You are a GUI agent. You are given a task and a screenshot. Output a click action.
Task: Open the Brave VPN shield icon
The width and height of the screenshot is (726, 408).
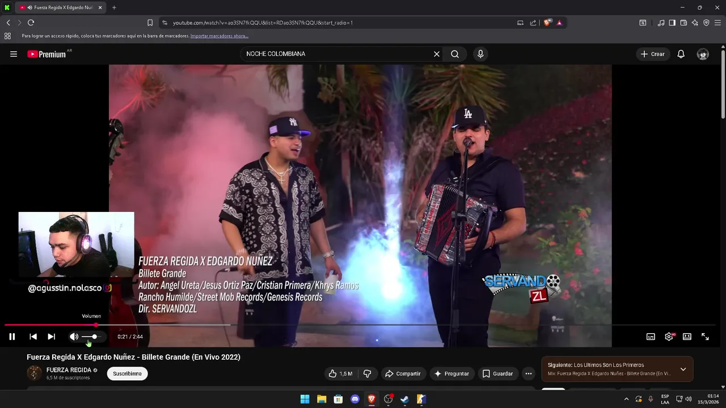706,23
